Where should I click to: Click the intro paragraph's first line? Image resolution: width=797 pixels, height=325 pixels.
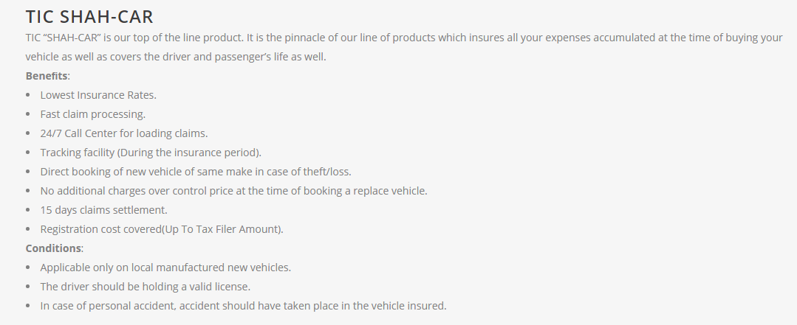point(404,38)
